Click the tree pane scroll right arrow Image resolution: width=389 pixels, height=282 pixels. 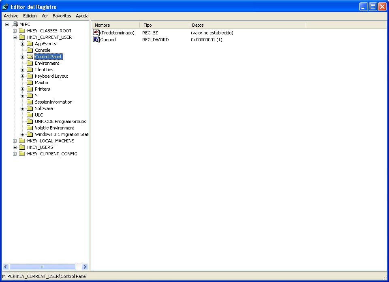pyautogui.click(x=85, y=267)
